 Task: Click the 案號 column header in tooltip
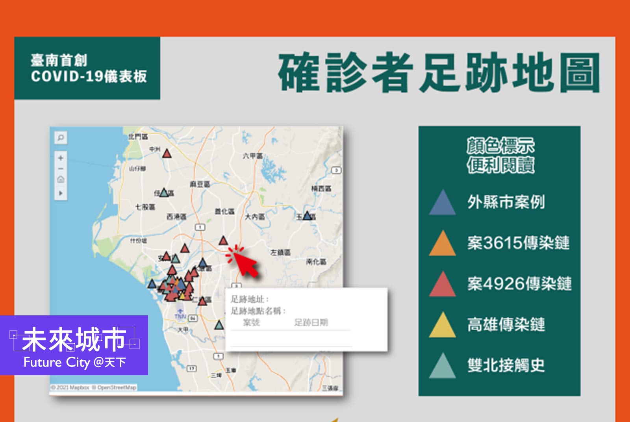coord(251,323)
